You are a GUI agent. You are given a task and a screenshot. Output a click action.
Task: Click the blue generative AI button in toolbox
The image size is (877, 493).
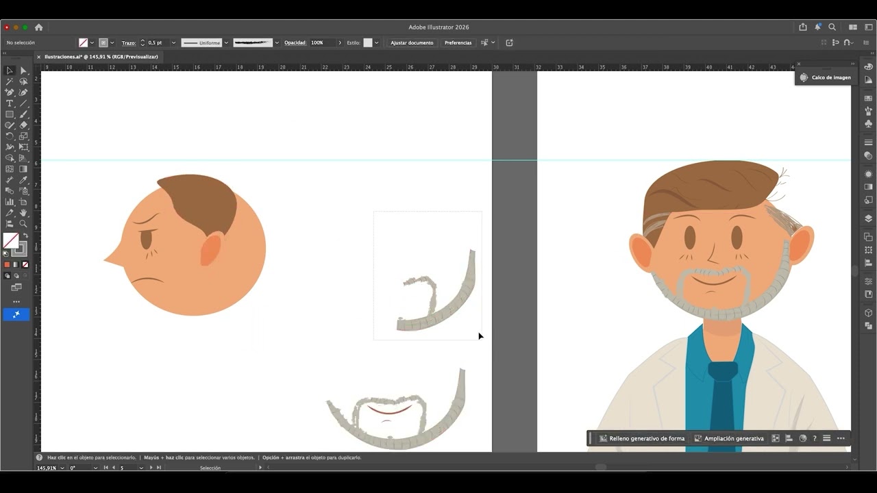[16, 314]
